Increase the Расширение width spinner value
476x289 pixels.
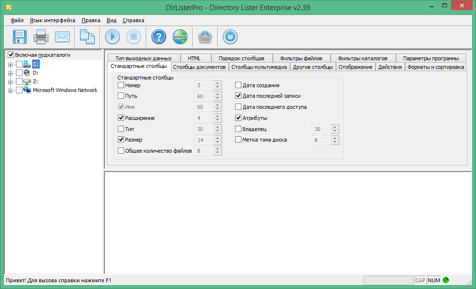pyautogui.click(x=217, y=116)
